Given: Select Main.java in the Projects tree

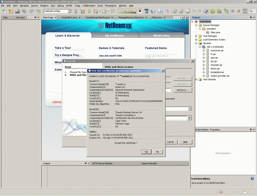Looking at the screenshot, I should click(215, 32).
